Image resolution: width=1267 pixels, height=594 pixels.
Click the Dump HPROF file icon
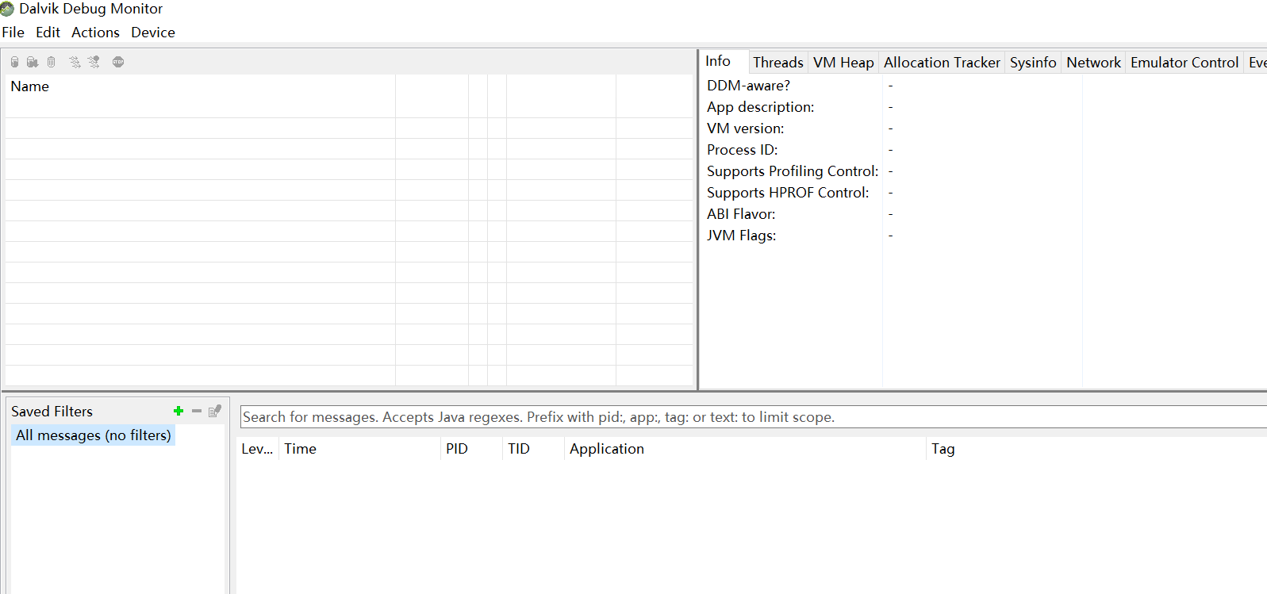coord(33,62)
